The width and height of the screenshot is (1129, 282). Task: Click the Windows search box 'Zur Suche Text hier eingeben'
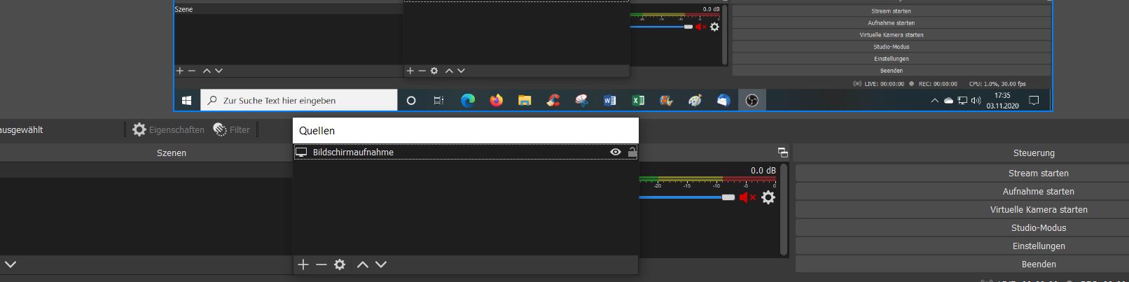point(300,101)
